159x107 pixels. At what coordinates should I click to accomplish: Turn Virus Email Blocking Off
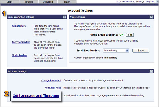pos(130,35)
